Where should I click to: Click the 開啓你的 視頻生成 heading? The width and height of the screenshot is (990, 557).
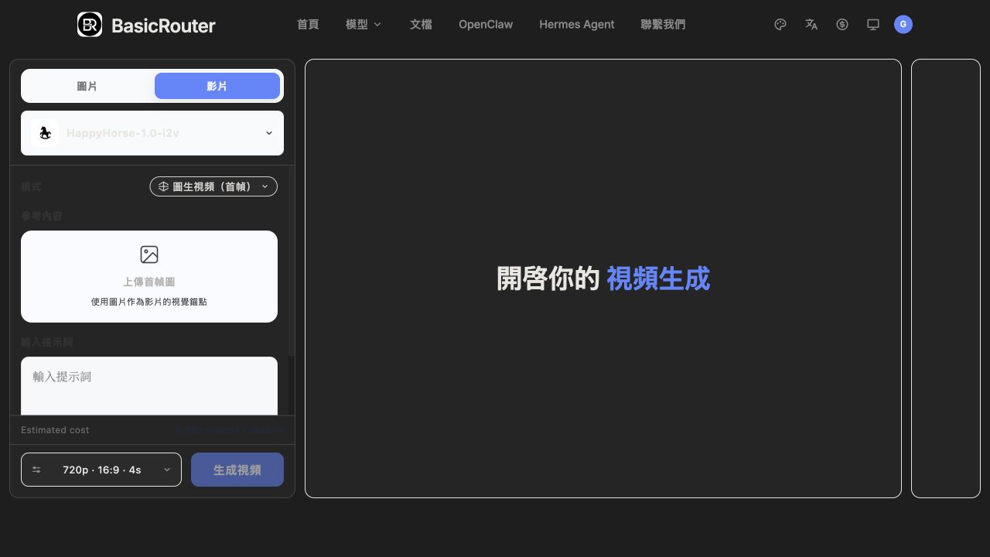click(x=603, y=278)
